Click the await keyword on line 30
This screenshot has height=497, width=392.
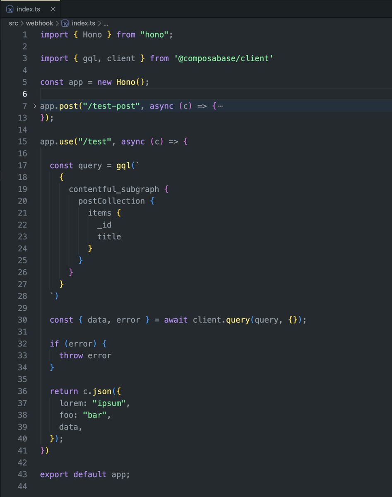pos(176,320)
